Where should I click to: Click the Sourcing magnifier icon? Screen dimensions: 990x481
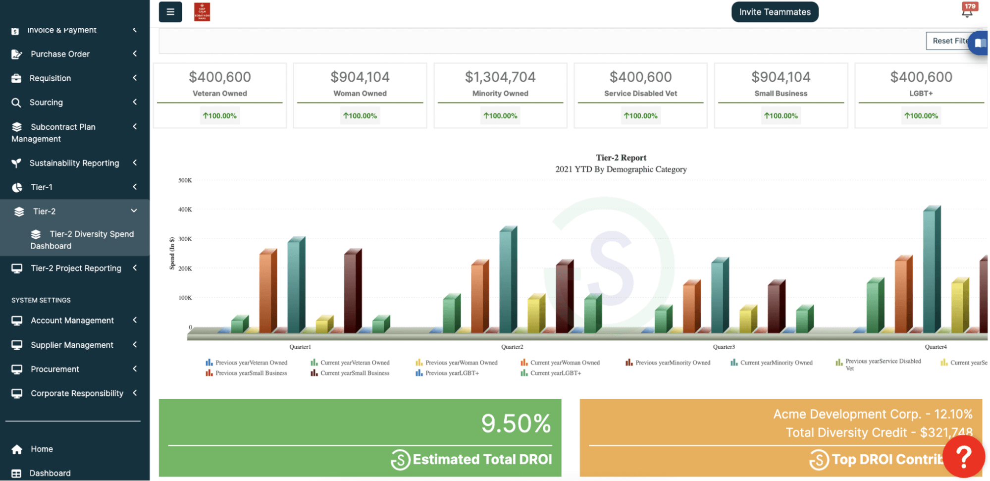[x=16, y=103]
